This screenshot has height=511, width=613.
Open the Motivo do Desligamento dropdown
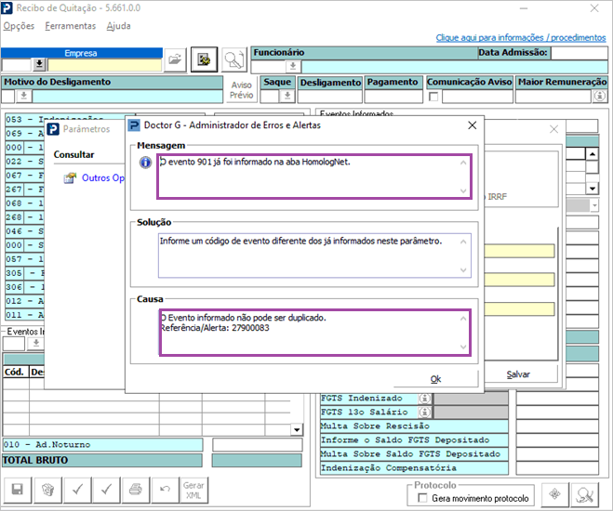pyautogui.click(x=20, y=96)
